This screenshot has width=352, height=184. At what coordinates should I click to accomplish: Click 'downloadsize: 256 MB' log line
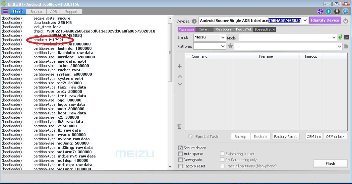(52, 23)
